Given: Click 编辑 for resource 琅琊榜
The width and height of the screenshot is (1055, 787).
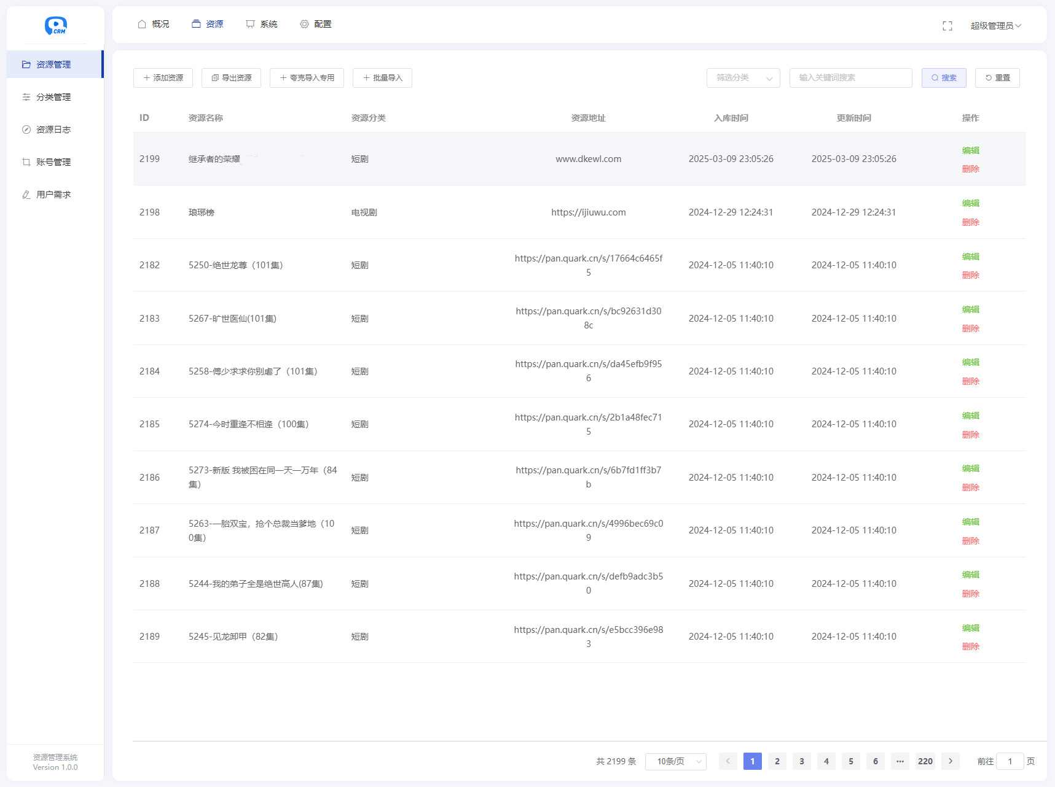Looking at the screenshot, I should click(970, 203).
